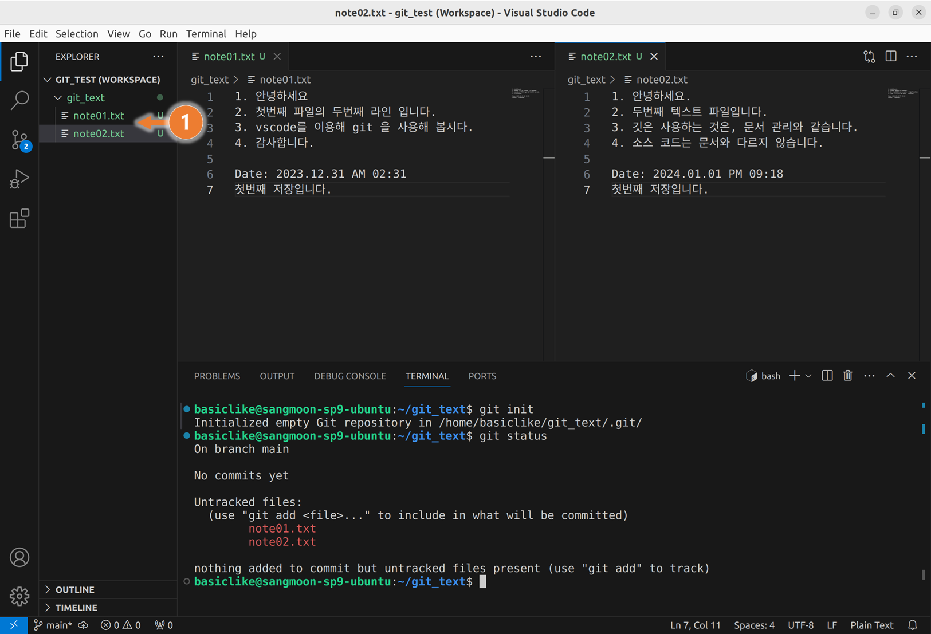Close the note02.txt editor tab
Image resolution: width=931 pixels, height=634 pixels.
click(654, 56)
